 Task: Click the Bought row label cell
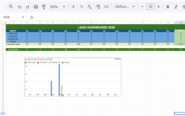coord(13,41)
